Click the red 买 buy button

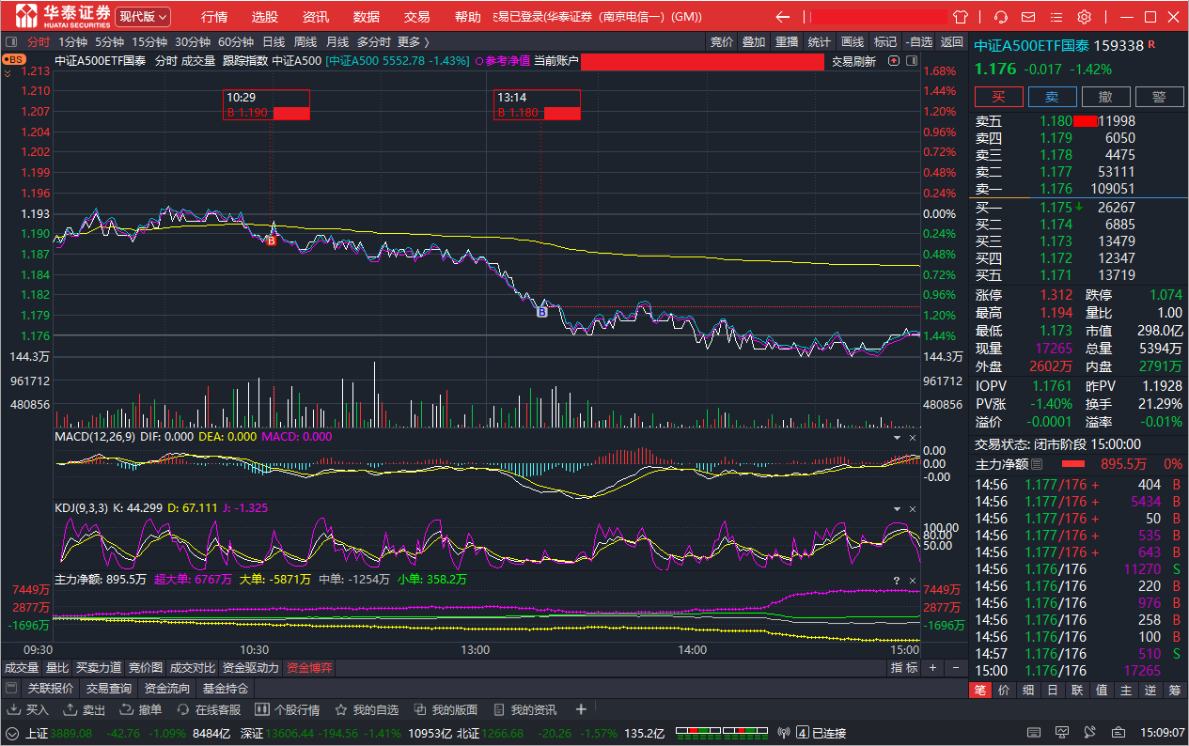tap(998, 97)
